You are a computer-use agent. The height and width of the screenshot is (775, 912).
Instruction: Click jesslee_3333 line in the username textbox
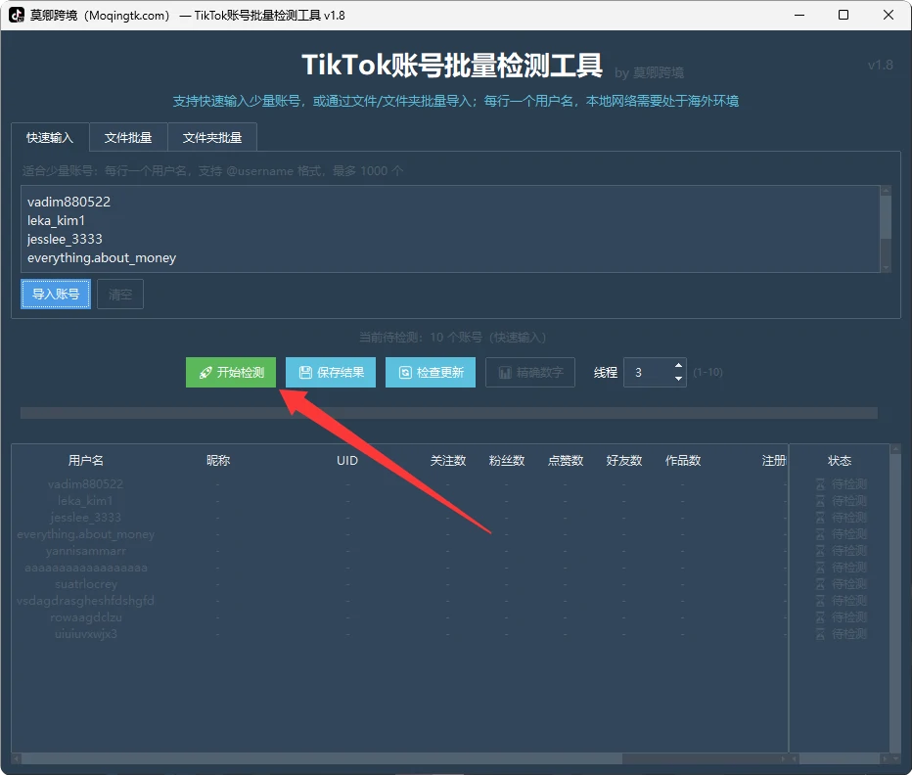point(65,239)
